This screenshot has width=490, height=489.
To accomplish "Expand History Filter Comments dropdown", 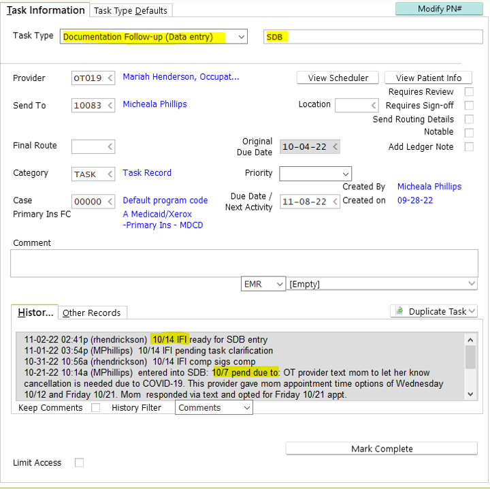I will point(246,408).
